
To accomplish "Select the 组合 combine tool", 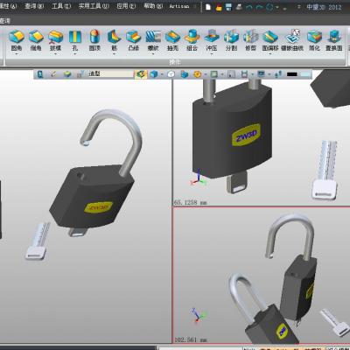I will click(192, 40).
